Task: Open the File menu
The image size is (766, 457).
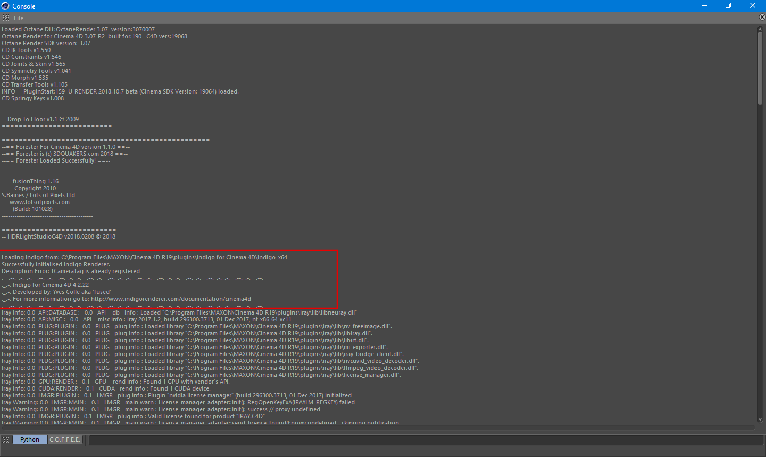Action: point(19,18)
